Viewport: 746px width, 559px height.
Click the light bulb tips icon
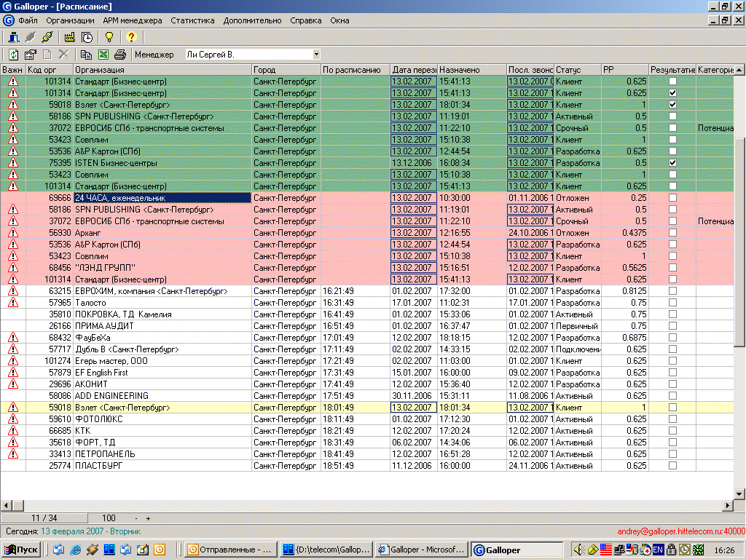coord(109,37)
